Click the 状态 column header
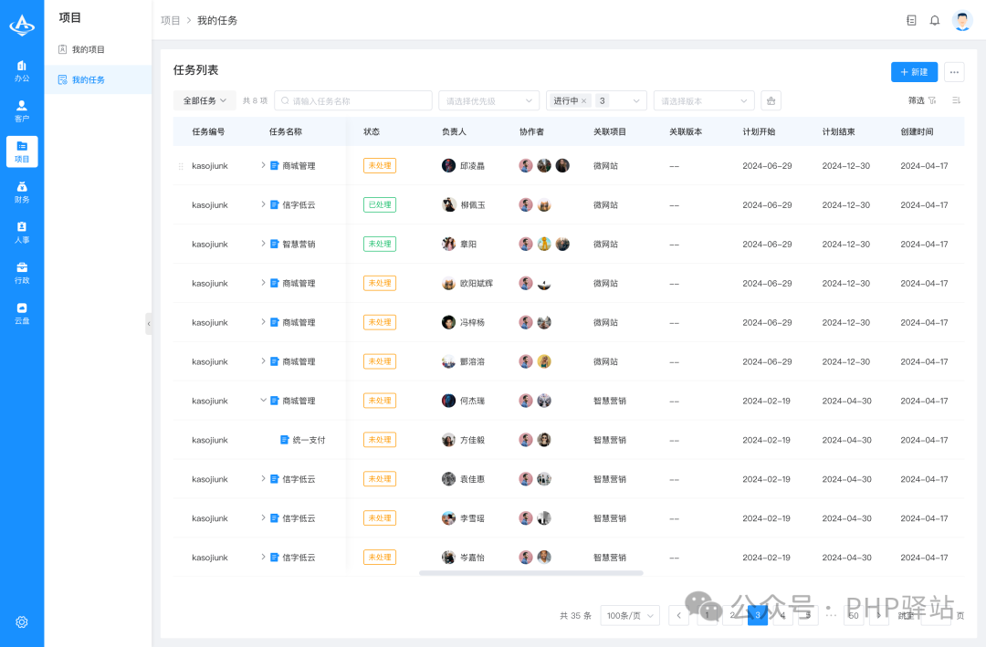The height and width of the screenshot is (647, 986). (372, 131)
